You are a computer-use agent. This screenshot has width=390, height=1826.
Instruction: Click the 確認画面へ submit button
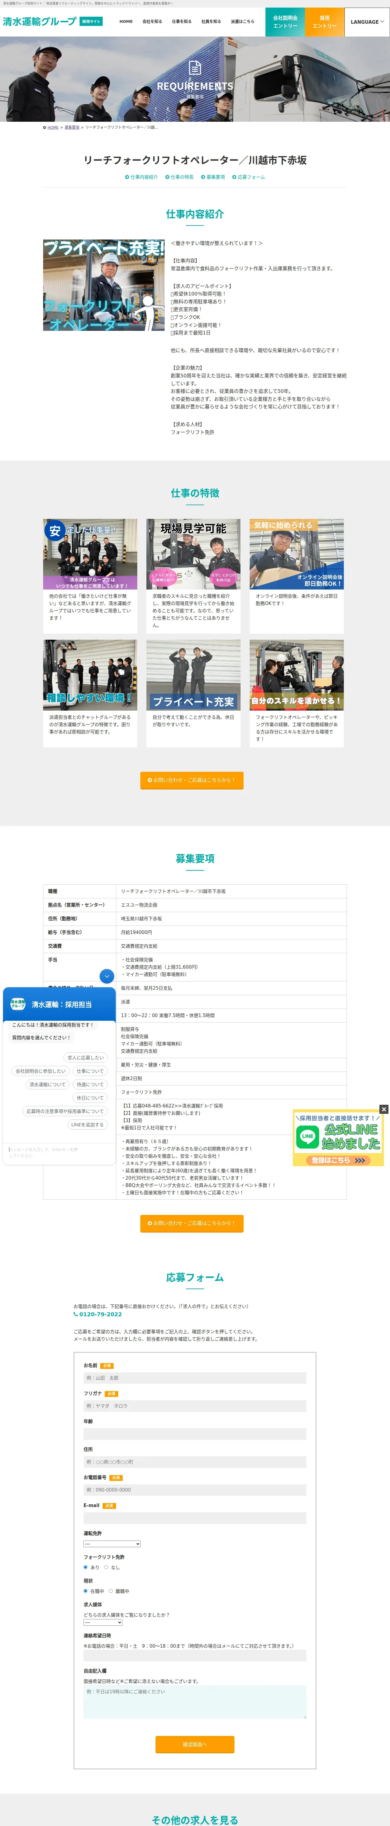click(x=195, y=1744)
